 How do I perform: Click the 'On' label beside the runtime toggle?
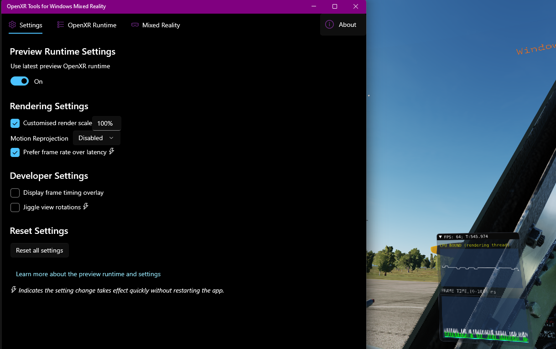point(38,81)
